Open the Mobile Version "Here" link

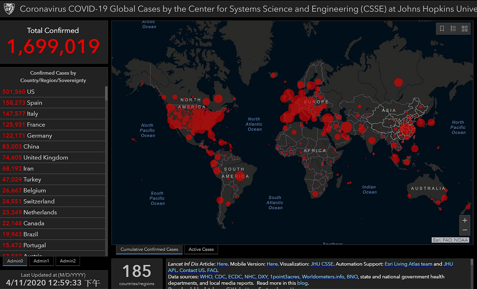coord(272,264)
